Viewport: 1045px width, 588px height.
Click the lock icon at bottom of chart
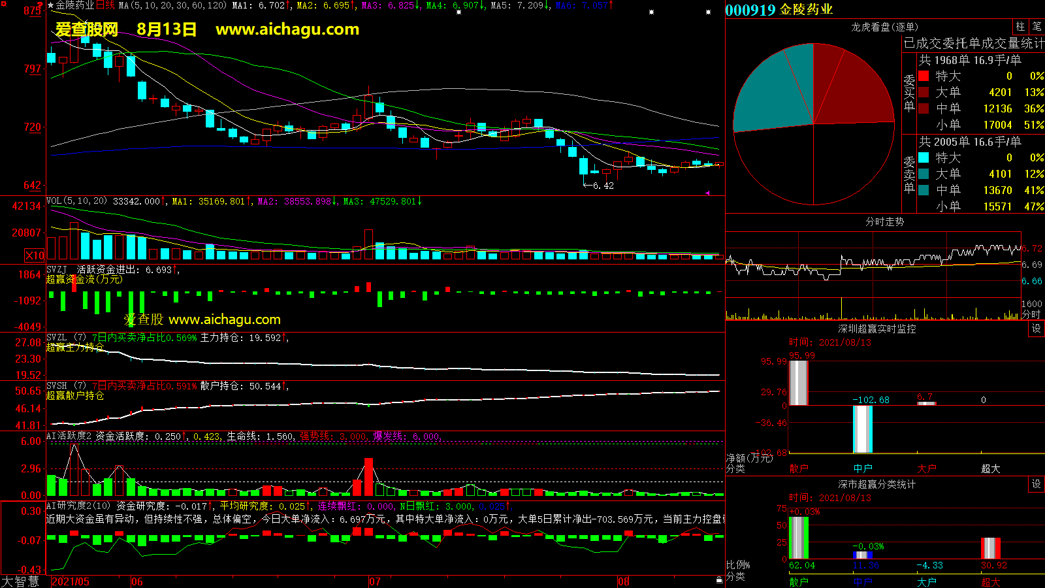tap(719, 580)
